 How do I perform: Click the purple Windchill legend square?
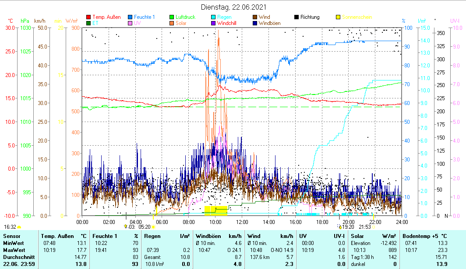pos(213,23)
